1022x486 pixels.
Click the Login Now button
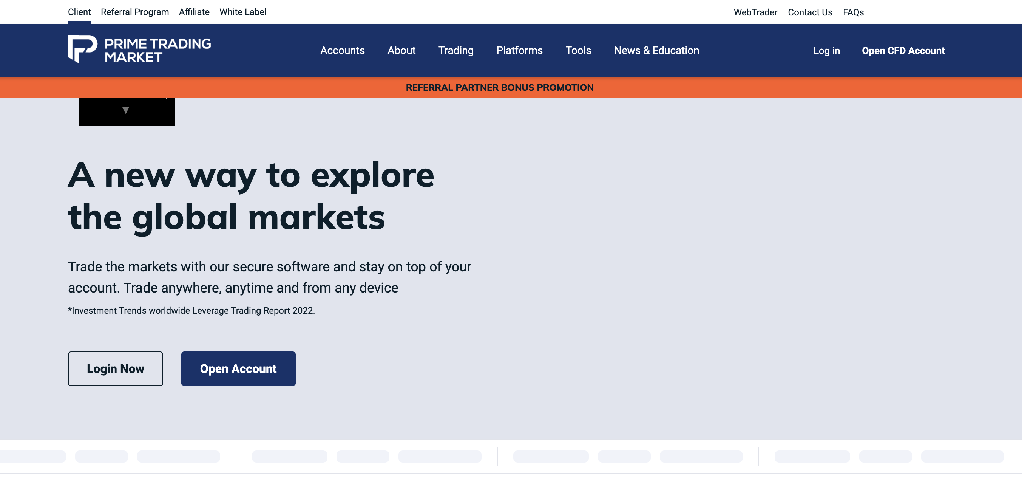(116, 368)
